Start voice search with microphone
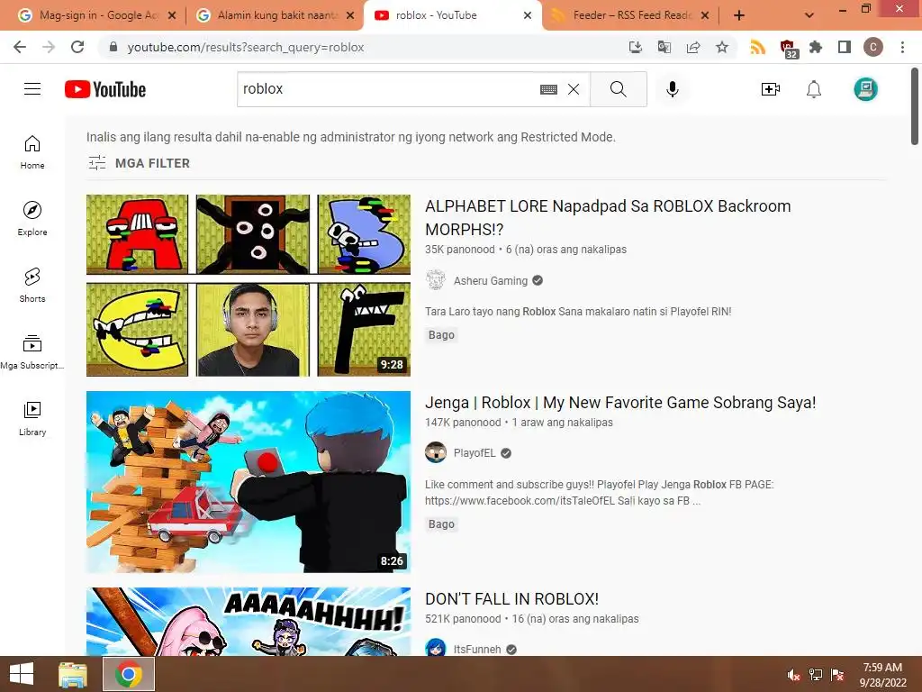 click(672, 89)
